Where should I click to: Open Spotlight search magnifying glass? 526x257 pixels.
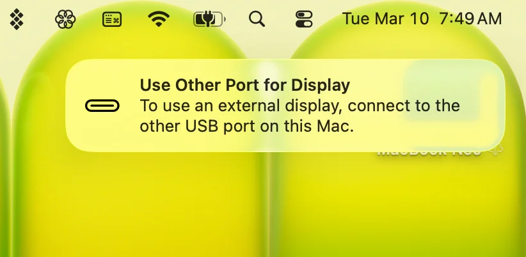tap(257, 19)
